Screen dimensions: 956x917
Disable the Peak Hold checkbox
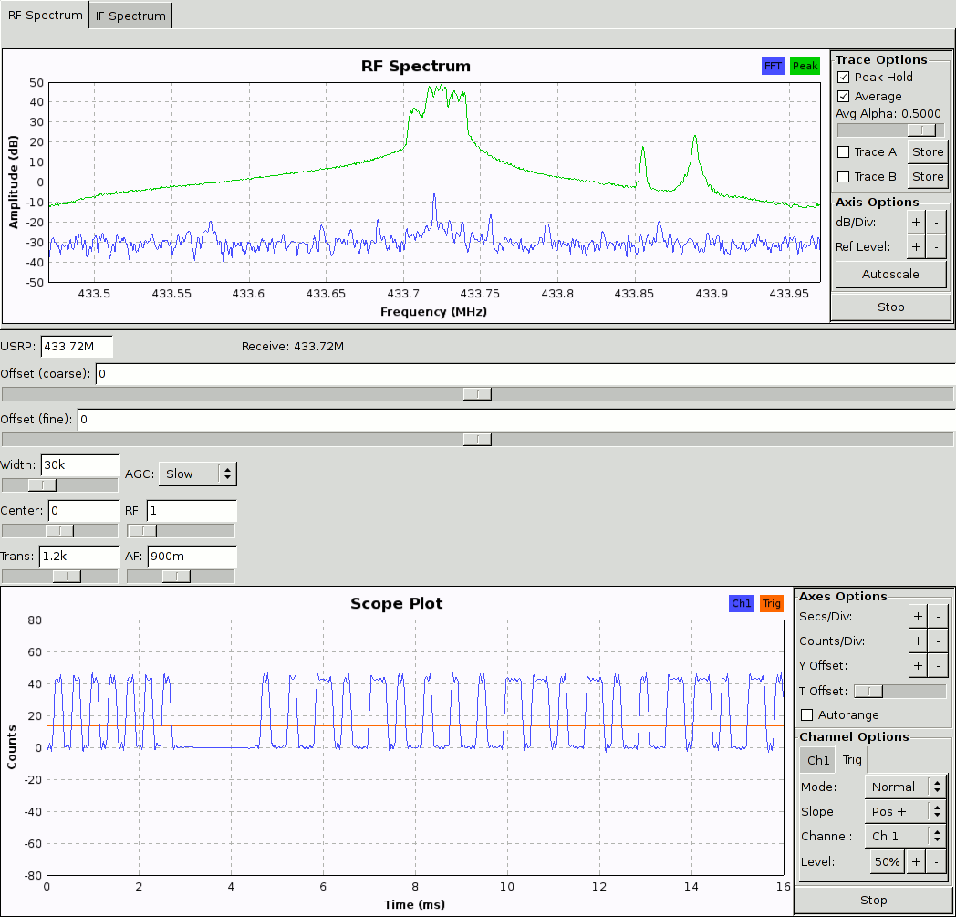844,78
